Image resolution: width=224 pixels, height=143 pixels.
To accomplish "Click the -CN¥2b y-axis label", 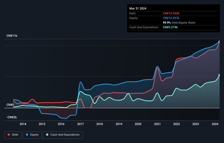I will tap(11, 117).
